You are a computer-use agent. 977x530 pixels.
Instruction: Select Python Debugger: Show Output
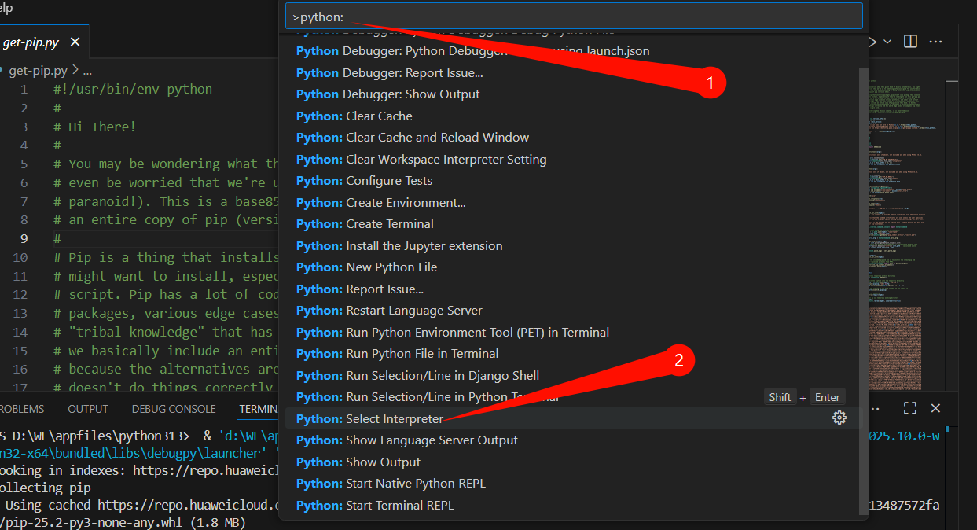pyautogui.click(x=574, y=94)
